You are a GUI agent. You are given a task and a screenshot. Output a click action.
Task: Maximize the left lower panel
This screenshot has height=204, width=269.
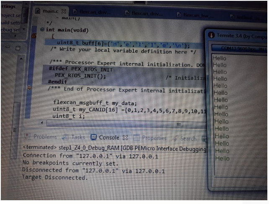point(18,48)
